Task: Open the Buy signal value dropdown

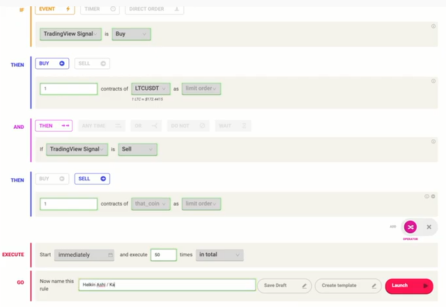Action: (131, 34)
